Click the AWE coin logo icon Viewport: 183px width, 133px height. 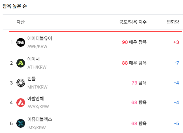tap(21, 42)
